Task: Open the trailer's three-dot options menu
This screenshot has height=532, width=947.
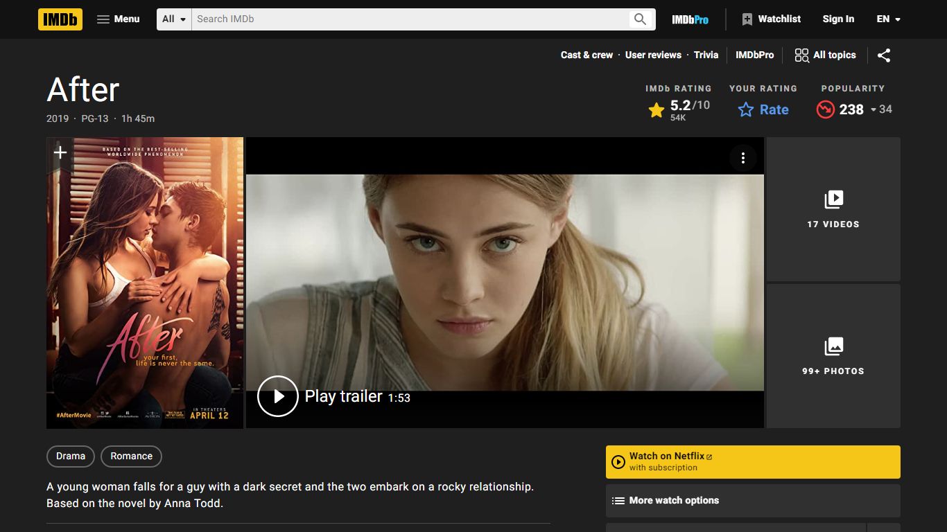Action: pos(742,158)
